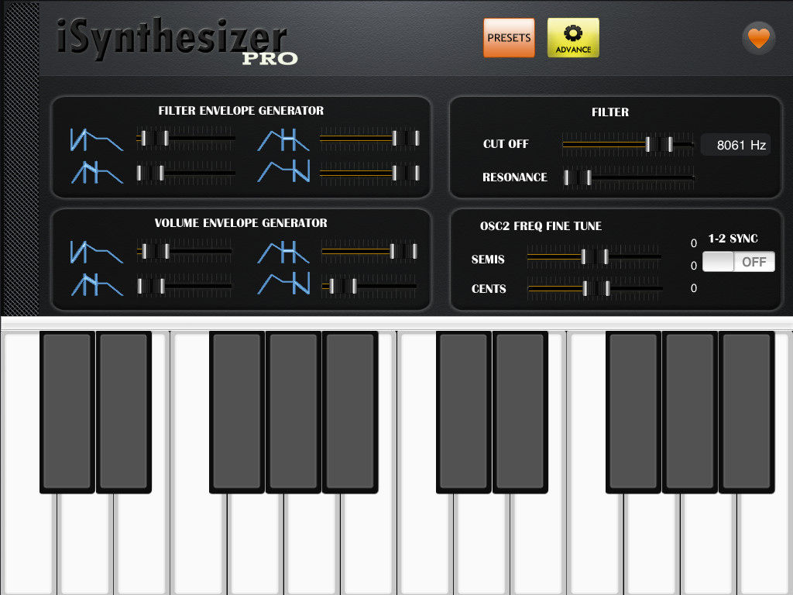The height and width of the screenshot is (595, 793).
Task: Click the OSC2 FREQ FINE TUNE heading
Action: click(x=541, y=226)
